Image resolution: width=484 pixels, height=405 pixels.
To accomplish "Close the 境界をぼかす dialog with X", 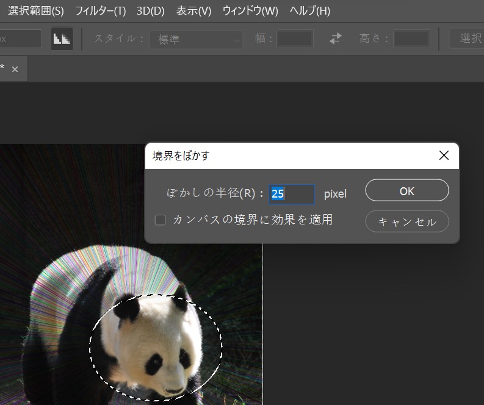I will pyautogui.click(x=444, y=156).
